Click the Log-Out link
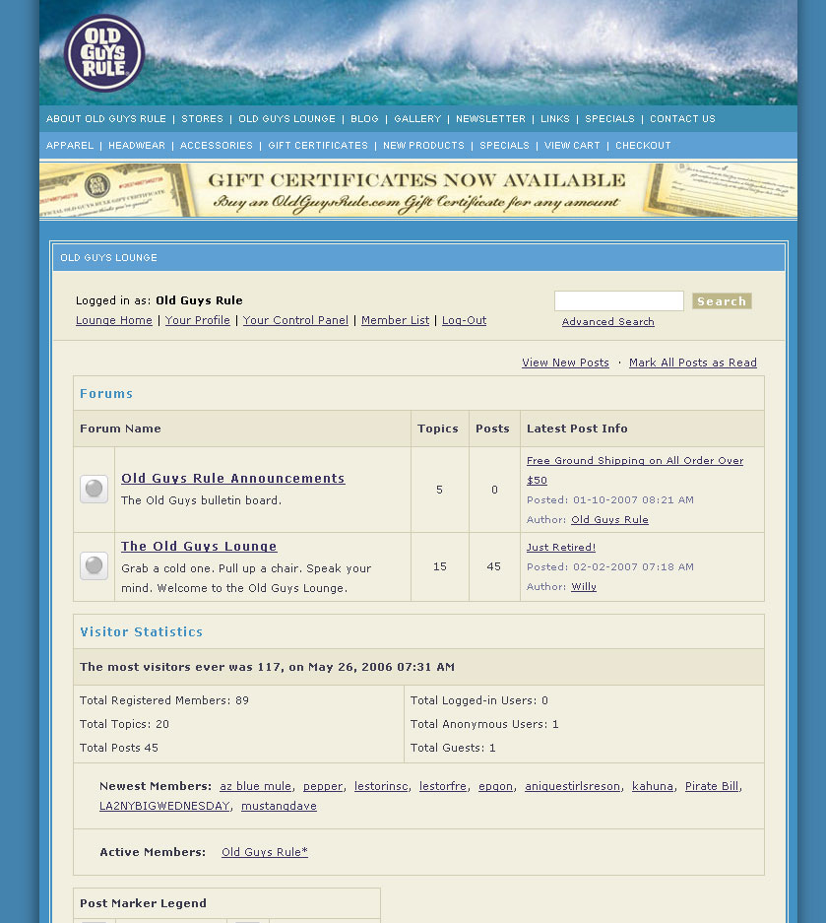The height and width of the screenshot is (923, 826). (464, 320)
